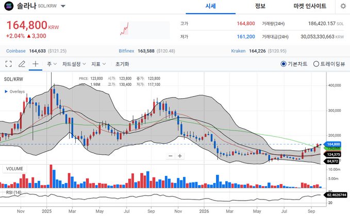
Task: Click the 고가 value 164,800
Action: point(246,24)
